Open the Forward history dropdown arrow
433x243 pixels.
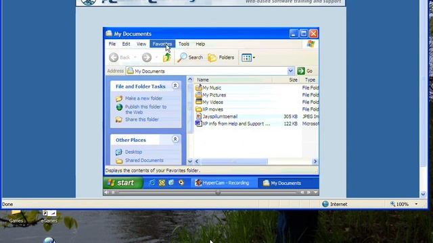[x=156, y=57]
